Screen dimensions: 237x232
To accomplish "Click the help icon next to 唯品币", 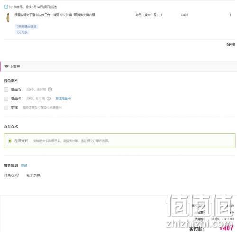I will pyautogui.click(x=50, y=89).
